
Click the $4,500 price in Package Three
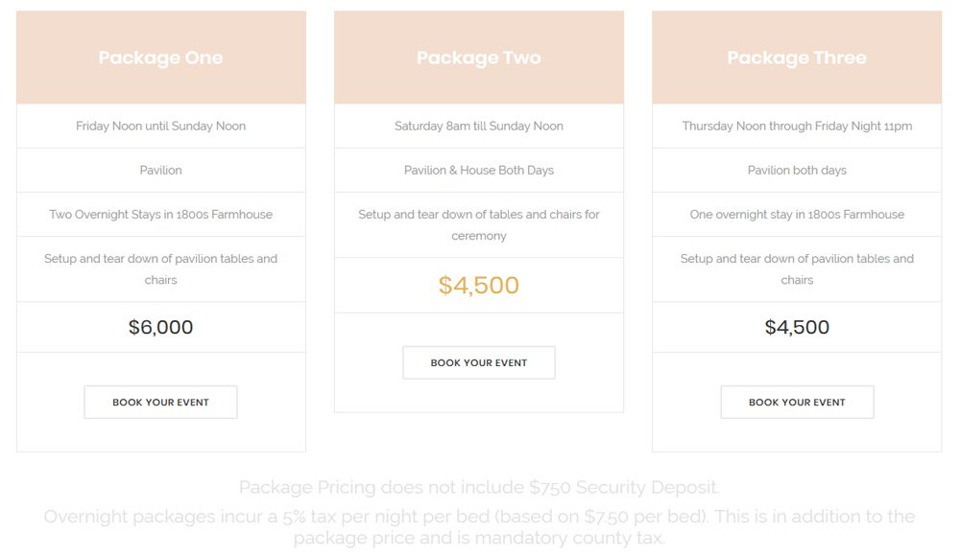coord(797,327)
